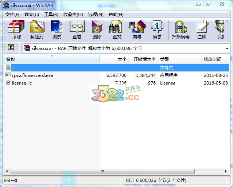Click the 文件夹 type cell
233x187 pixels.
(167, 68)
